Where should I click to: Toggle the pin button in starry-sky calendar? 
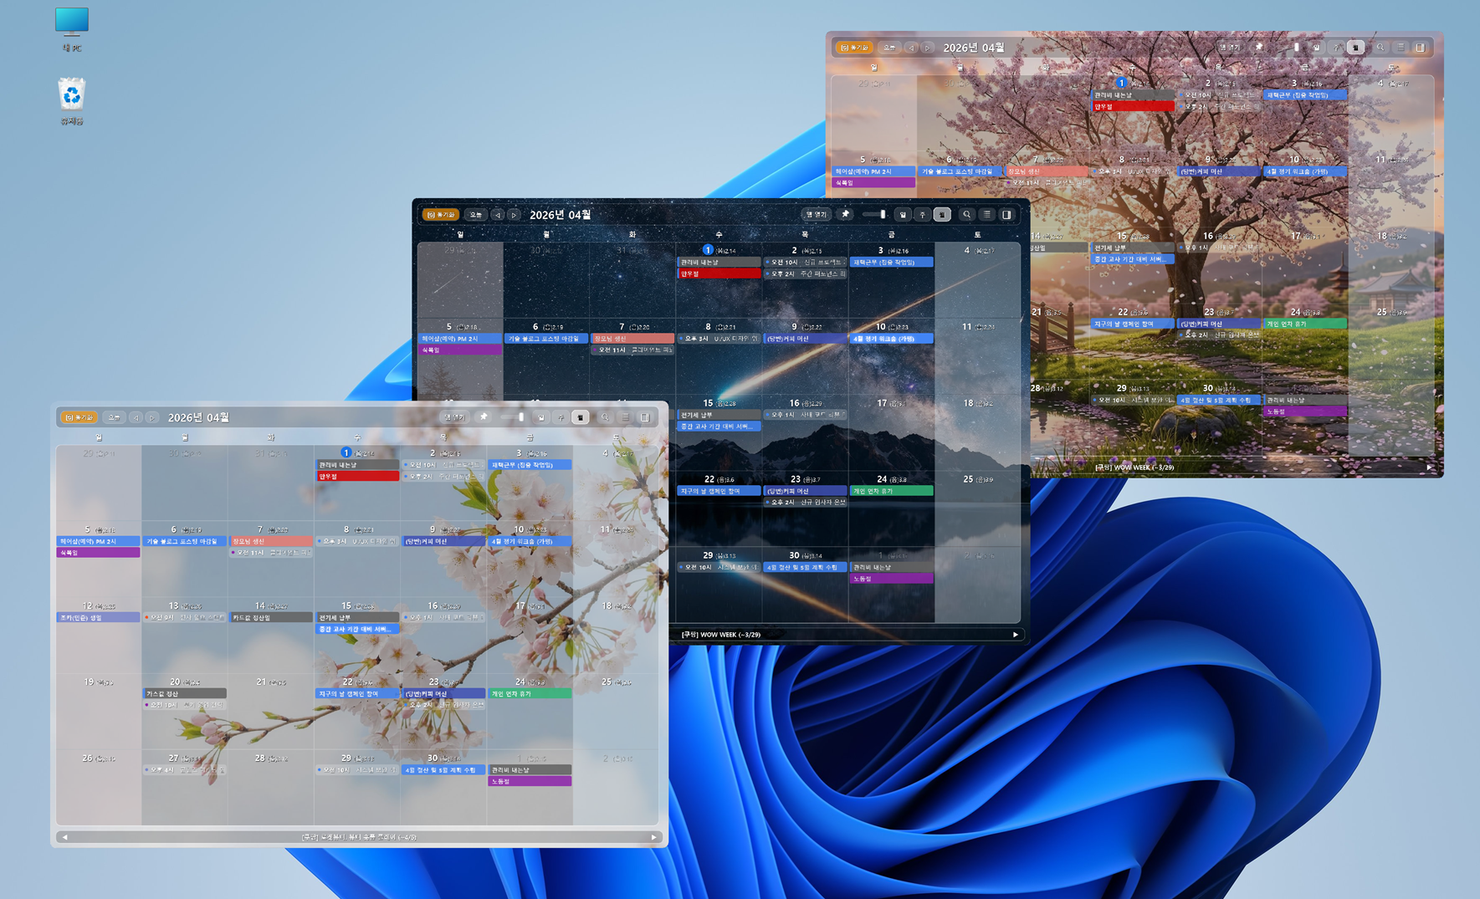point(845,215)
